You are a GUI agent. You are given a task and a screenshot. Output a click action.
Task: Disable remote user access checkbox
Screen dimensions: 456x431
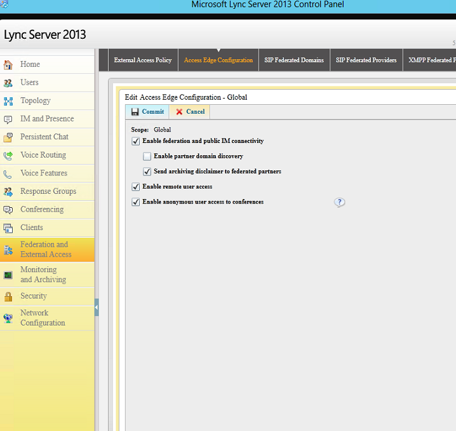coord(136,187)
